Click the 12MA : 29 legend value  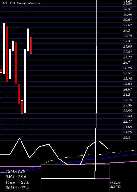15,171
